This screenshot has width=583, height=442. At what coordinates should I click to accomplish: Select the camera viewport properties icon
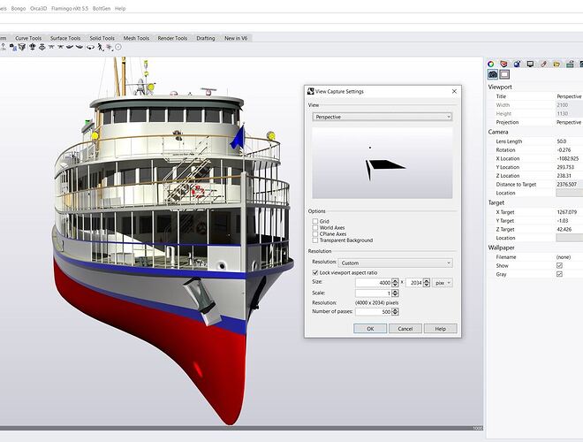(x=493, y=74)
